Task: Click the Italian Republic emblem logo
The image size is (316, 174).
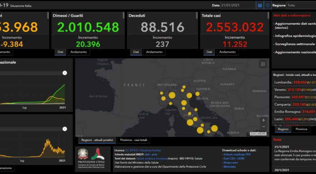Action: point(83,154)
